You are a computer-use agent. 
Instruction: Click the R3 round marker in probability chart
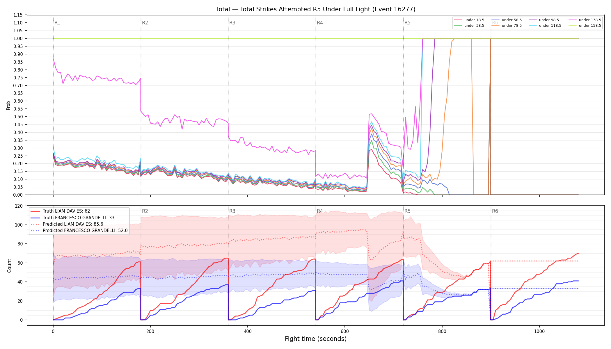click(232, 23)
